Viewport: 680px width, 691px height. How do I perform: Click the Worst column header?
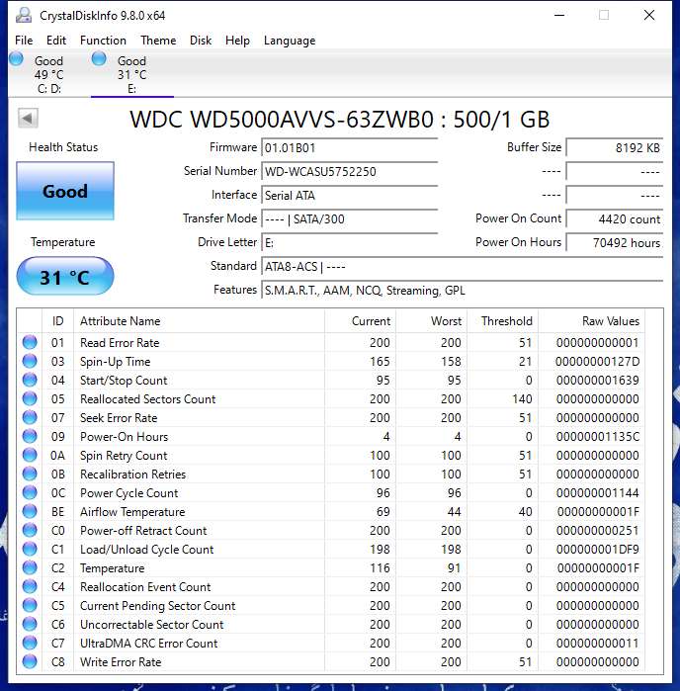[x=432, y=321]
